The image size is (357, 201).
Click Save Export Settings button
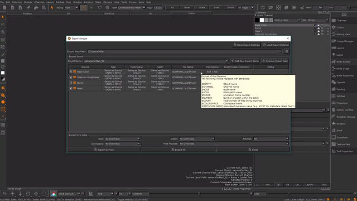(x=247, y=45)
